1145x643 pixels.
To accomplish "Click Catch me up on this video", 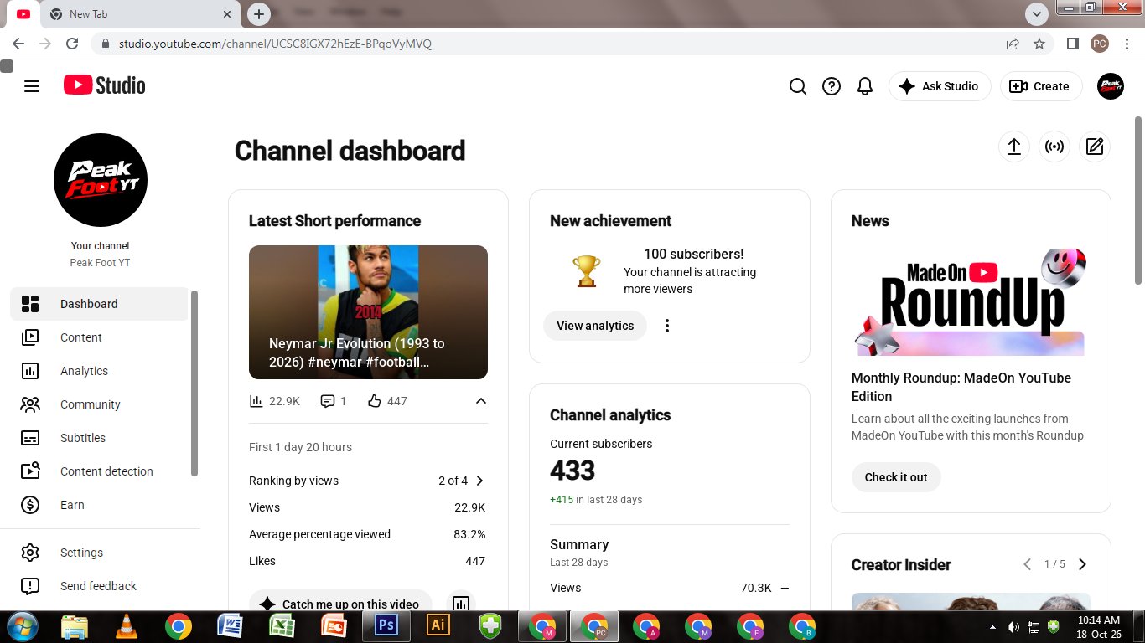I will pyautogui.click(x=340, y=604).
